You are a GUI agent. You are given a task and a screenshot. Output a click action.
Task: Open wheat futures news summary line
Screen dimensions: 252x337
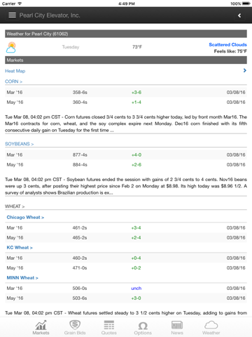(126, 313)
